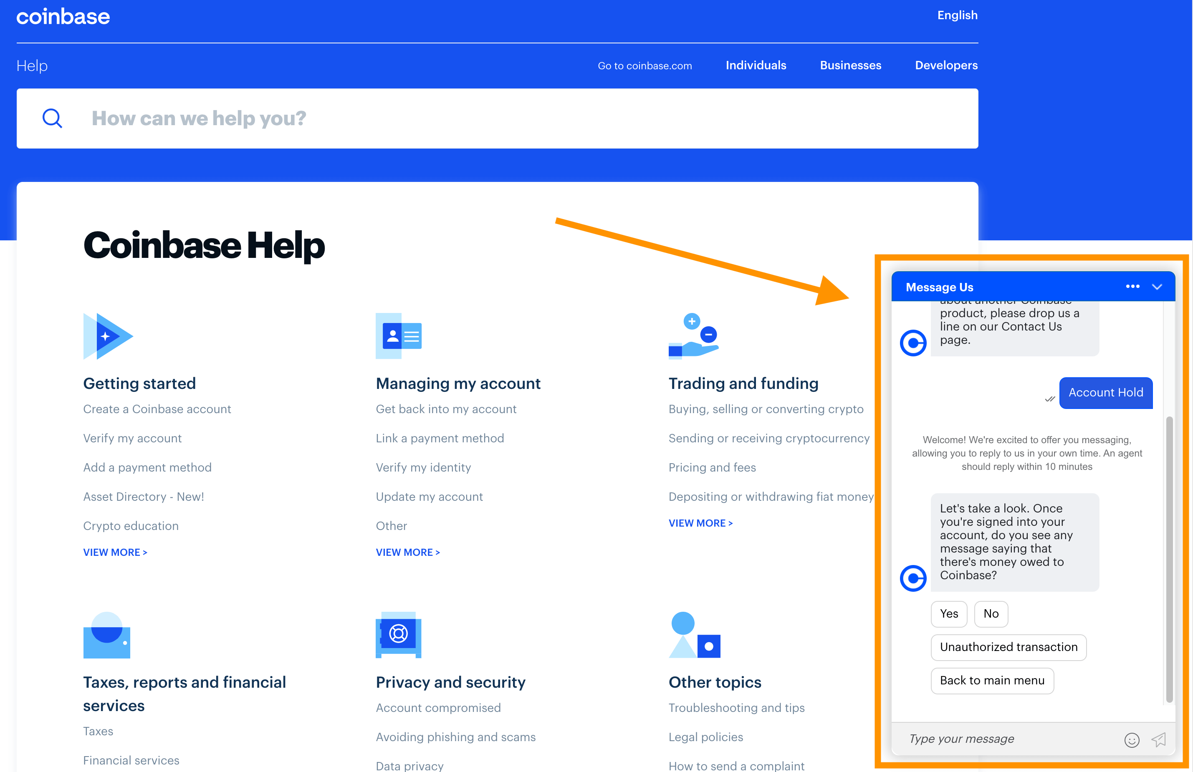1193x772 pixels.
Task: Collapse the chat window using chevron
Action: 1158,287
